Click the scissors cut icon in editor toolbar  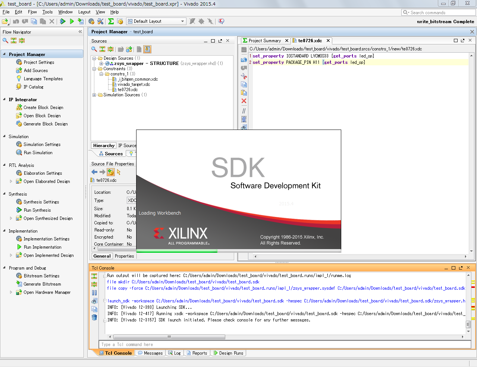point(244,76)
